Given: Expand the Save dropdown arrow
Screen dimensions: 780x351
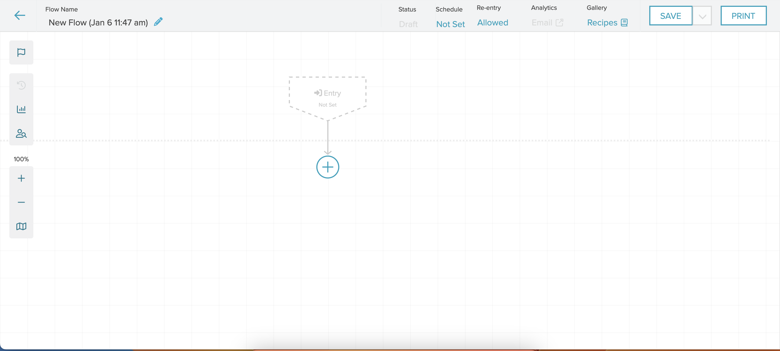Looking at the screenshot, I should tap(702, 16).
